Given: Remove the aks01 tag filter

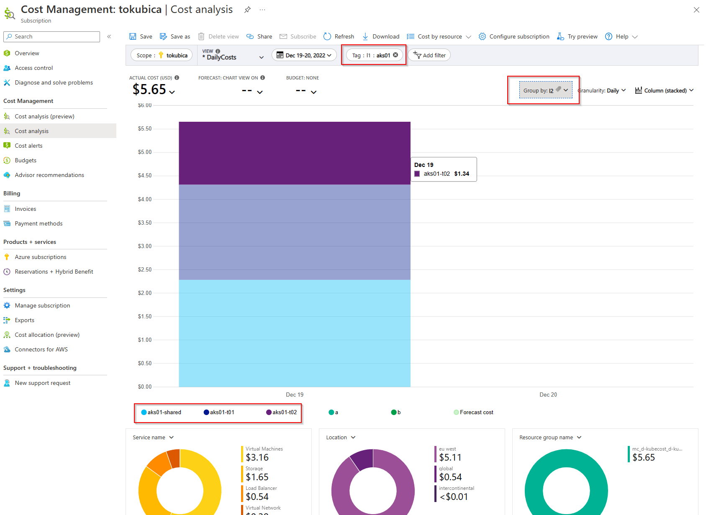Looking at the screenshot, I should (395, 55).
